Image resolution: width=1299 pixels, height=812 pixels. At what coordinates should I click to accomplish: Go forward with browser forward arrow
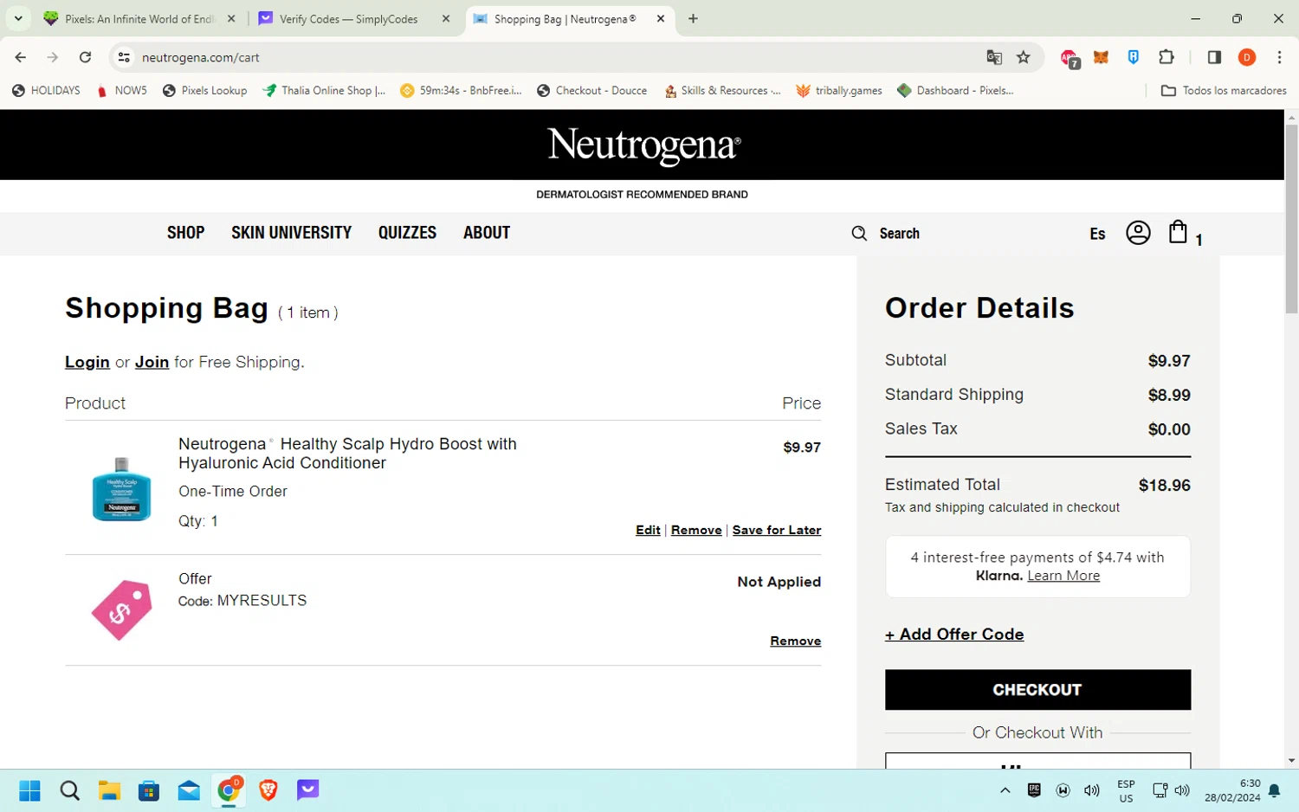pos(53,57)
